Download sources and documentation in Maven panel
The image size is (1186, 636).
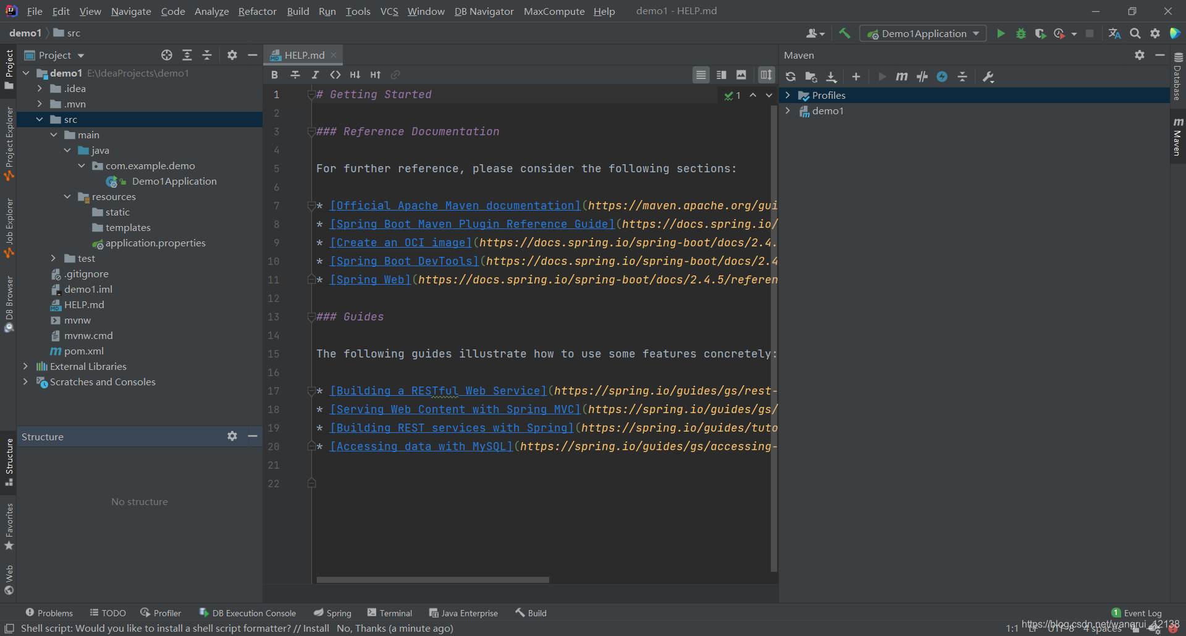pyautogui.click(x=831, y=77)
